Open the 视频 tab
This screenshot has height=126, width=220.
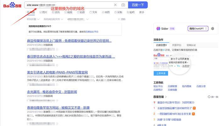pyautogui.click(x=68, y=12)
